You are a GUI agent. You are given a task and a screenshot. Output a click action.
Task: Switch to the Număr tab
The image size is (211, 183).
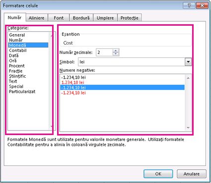[x=15, y=17]
